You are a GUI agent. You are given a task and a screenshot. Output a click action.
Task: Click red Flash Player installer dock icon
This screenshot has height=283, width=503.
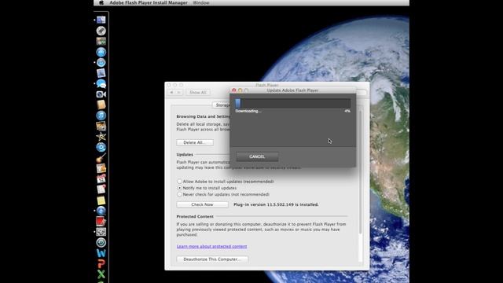tap(101, 222)
